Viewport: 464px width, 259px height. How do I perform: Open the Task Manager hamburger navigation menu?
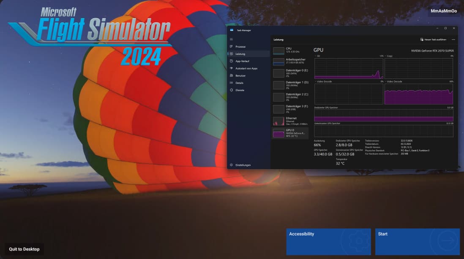(232, 39)
